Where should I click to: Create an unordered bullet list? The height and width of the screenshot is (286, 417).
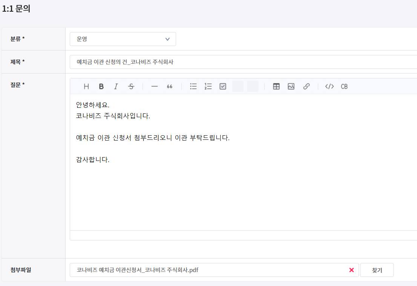pos(193,86)
